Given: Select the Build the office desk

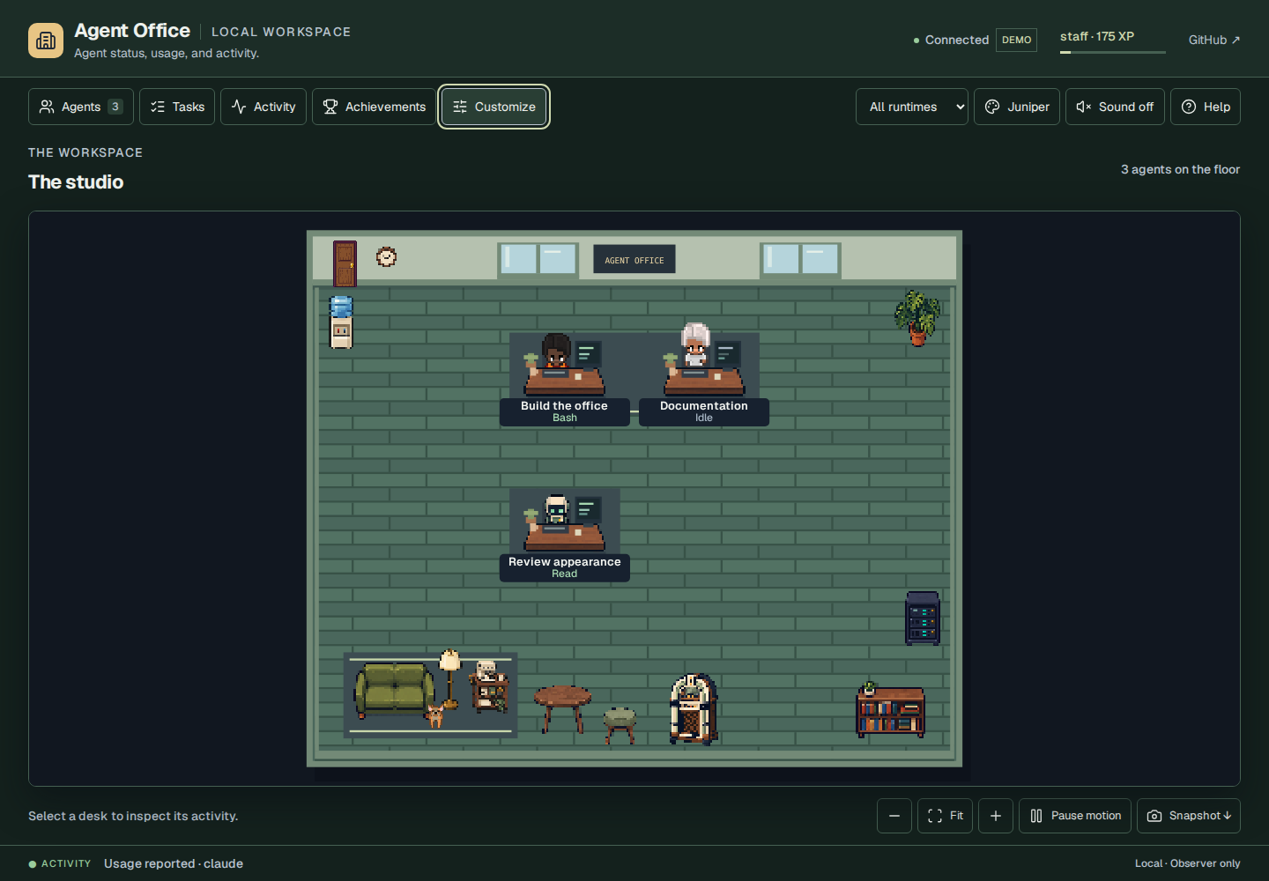Looking at the screenshot, I should coord(565,379).
